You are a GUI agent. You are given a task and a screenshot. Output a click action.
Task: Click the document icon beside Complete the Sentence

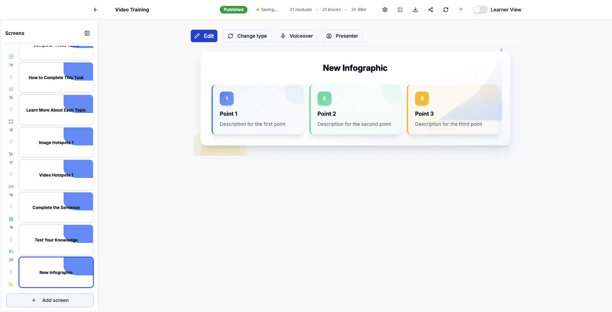(x=11, y=219)
